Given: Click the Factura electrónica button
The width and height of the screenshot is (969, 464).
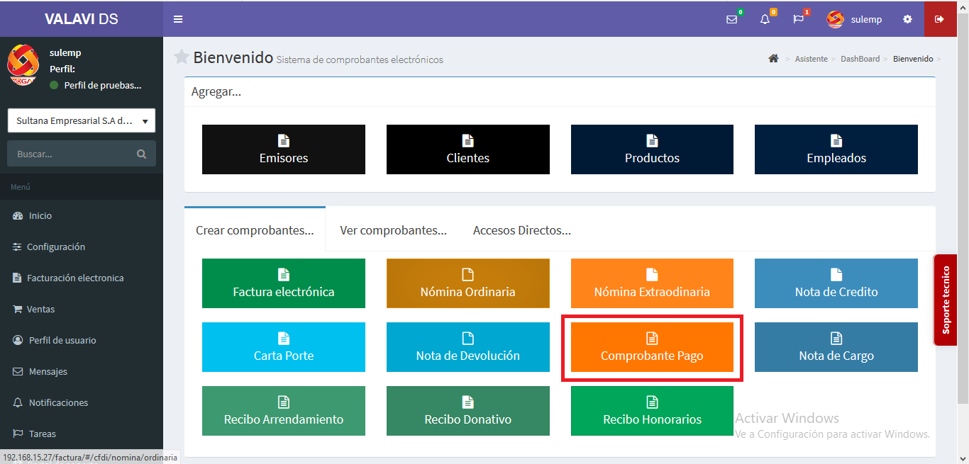Looking at the screenshot, I should coord(284,283).
